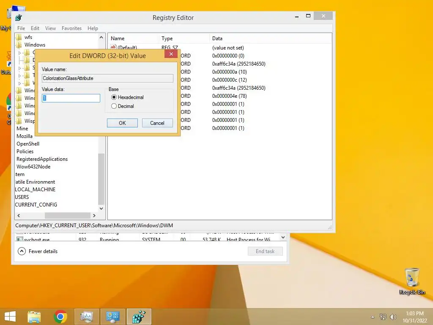
Task: Click Task Manager list scroll down arrow
Action: 283,237
